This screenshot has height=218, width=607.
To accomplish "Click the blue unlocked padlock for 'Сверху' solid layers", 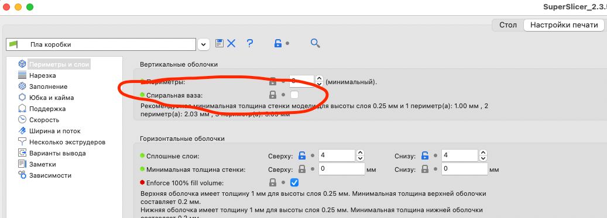I will click(x=302, y=156).
